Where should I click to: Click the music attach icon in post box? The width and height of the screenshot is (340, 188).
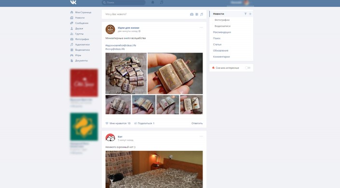click(202, 14)
